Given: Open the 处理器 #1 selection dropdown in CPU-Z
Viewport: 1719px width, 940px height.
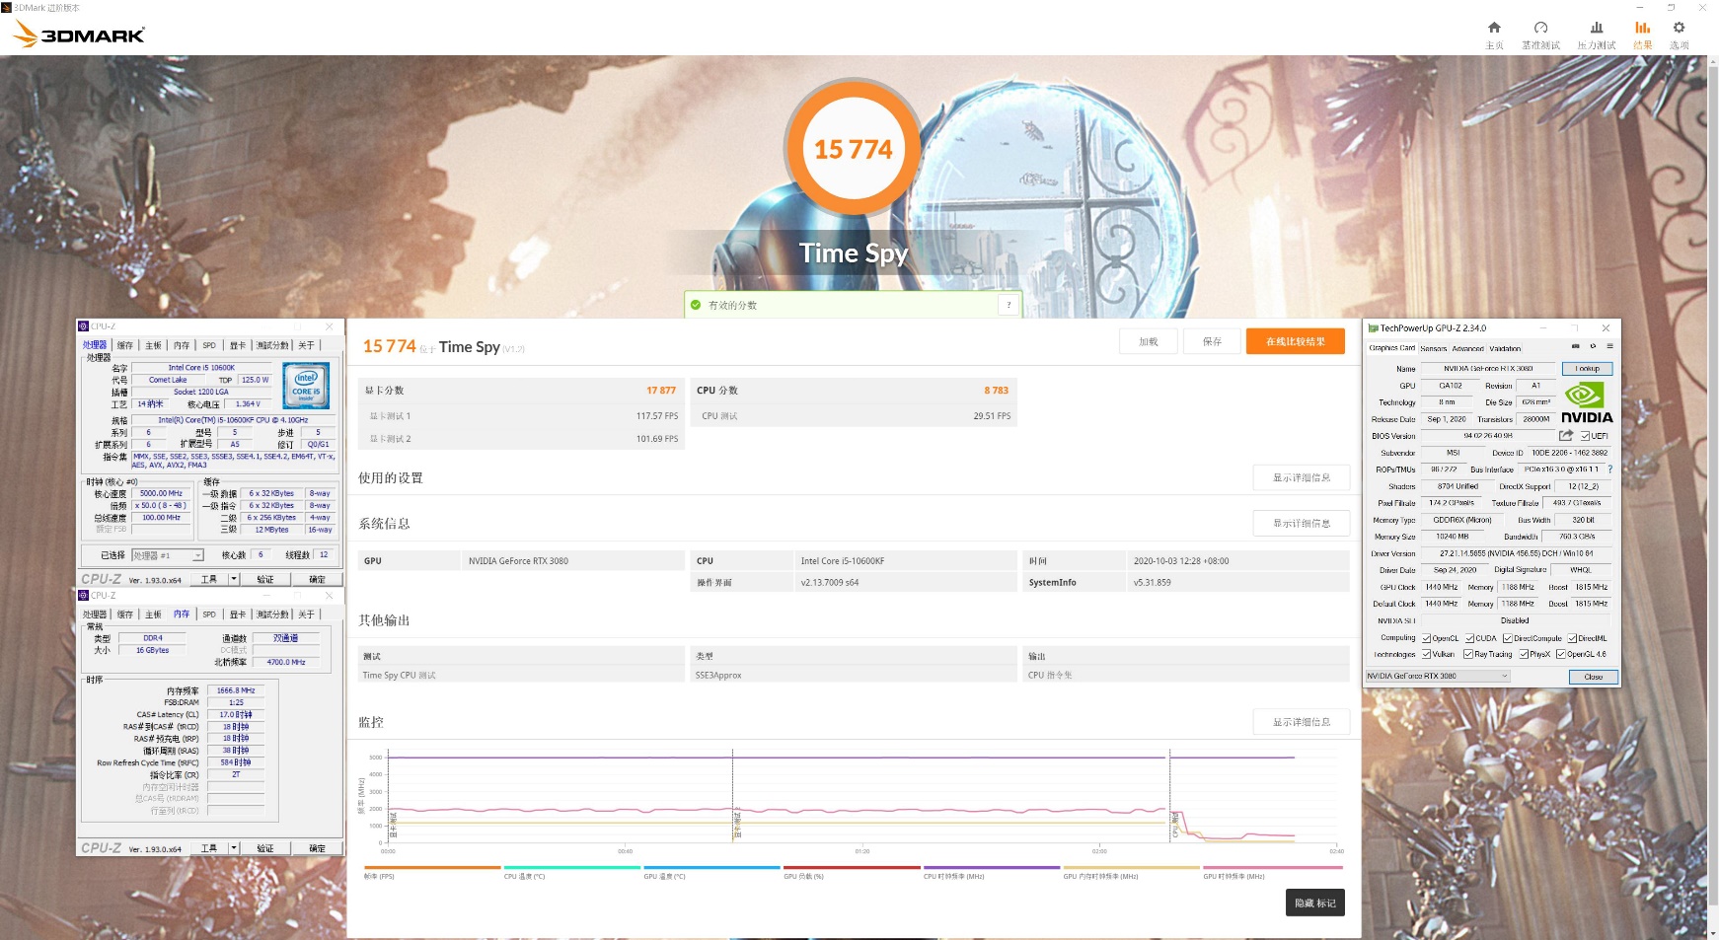Looking at the screenshot, I should click(167, 555).
